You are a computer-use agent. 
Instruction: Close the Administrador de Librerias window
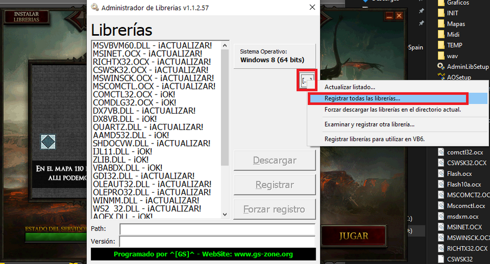312,7
